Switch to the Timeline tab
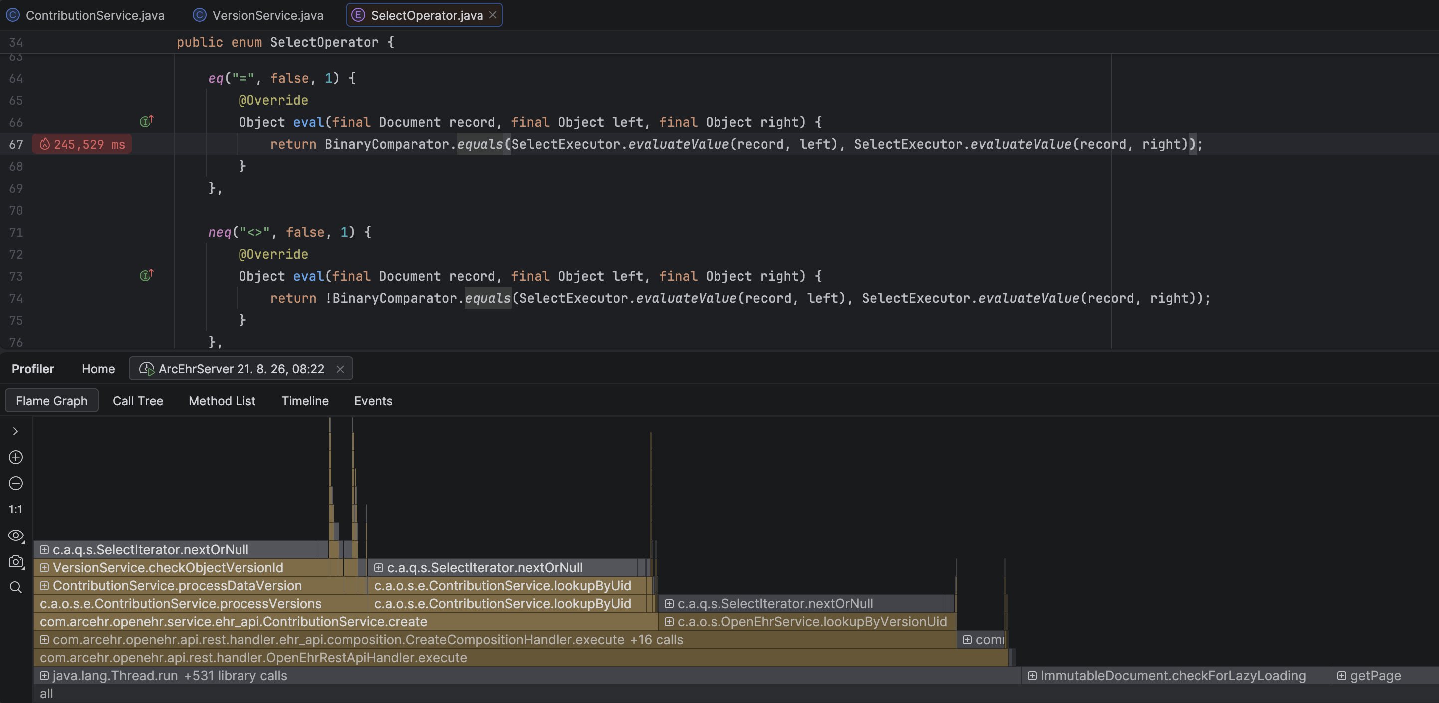Screen dimensions: 1439x703 click(305, 400)
